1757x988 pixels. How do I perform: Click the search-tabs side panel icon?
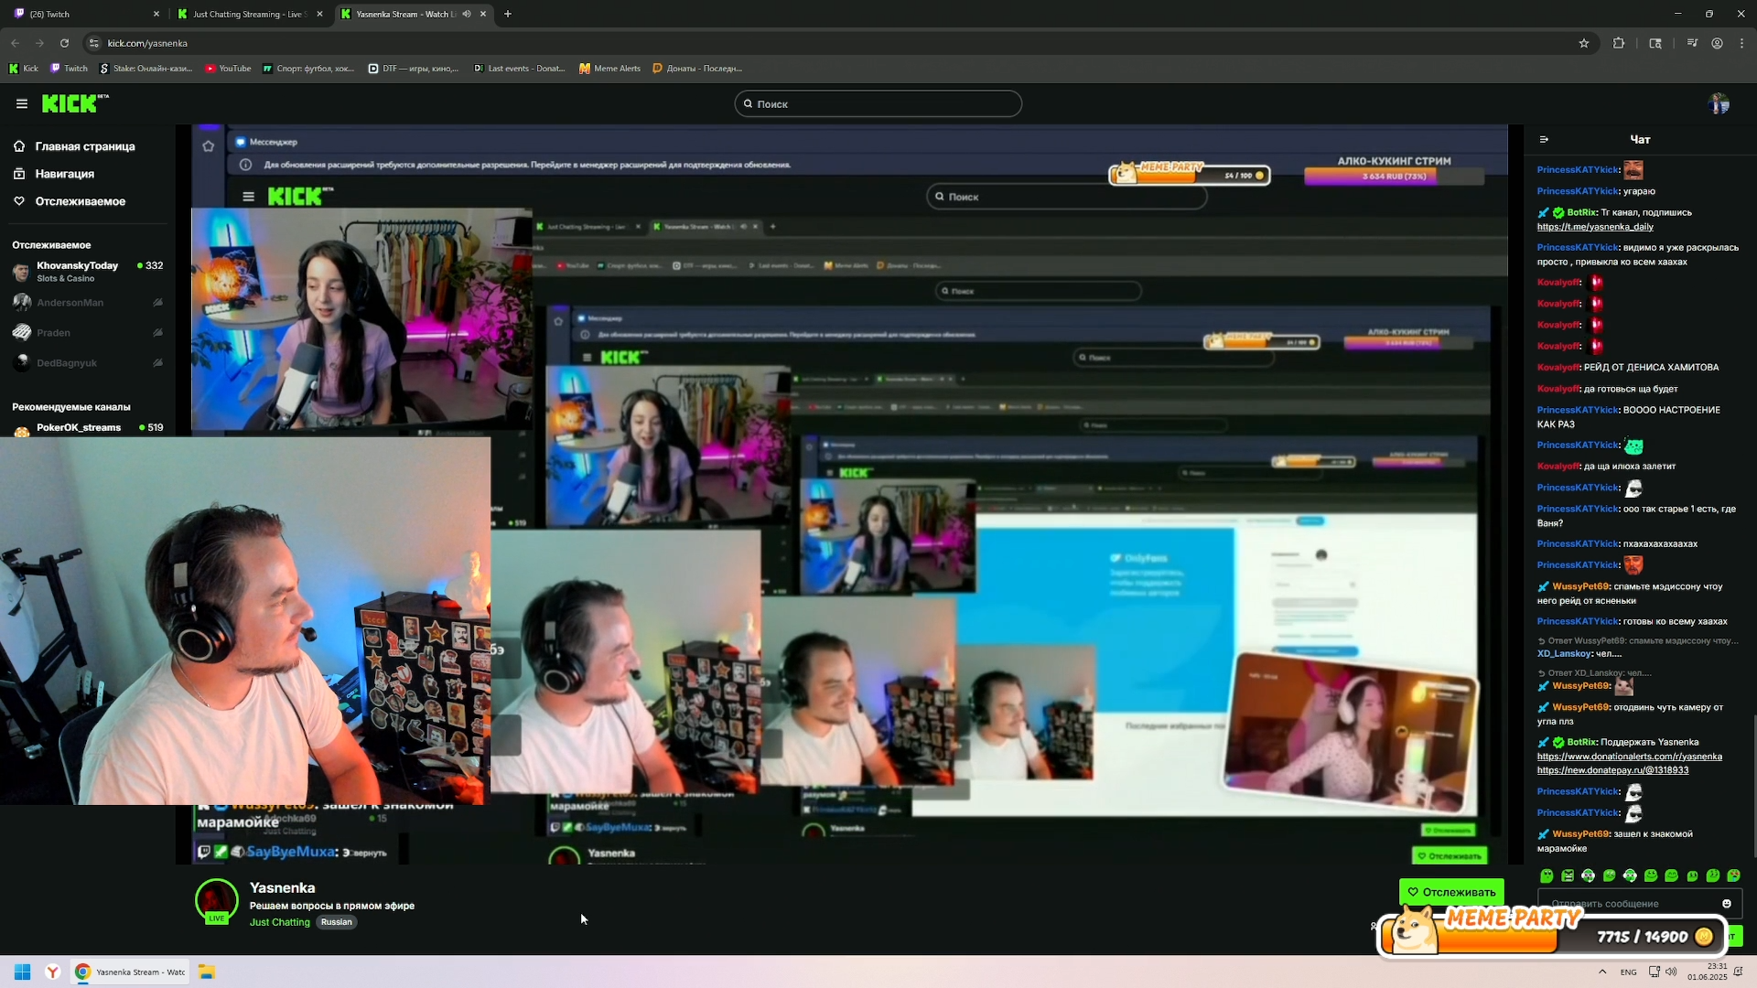pos(1655,43)
